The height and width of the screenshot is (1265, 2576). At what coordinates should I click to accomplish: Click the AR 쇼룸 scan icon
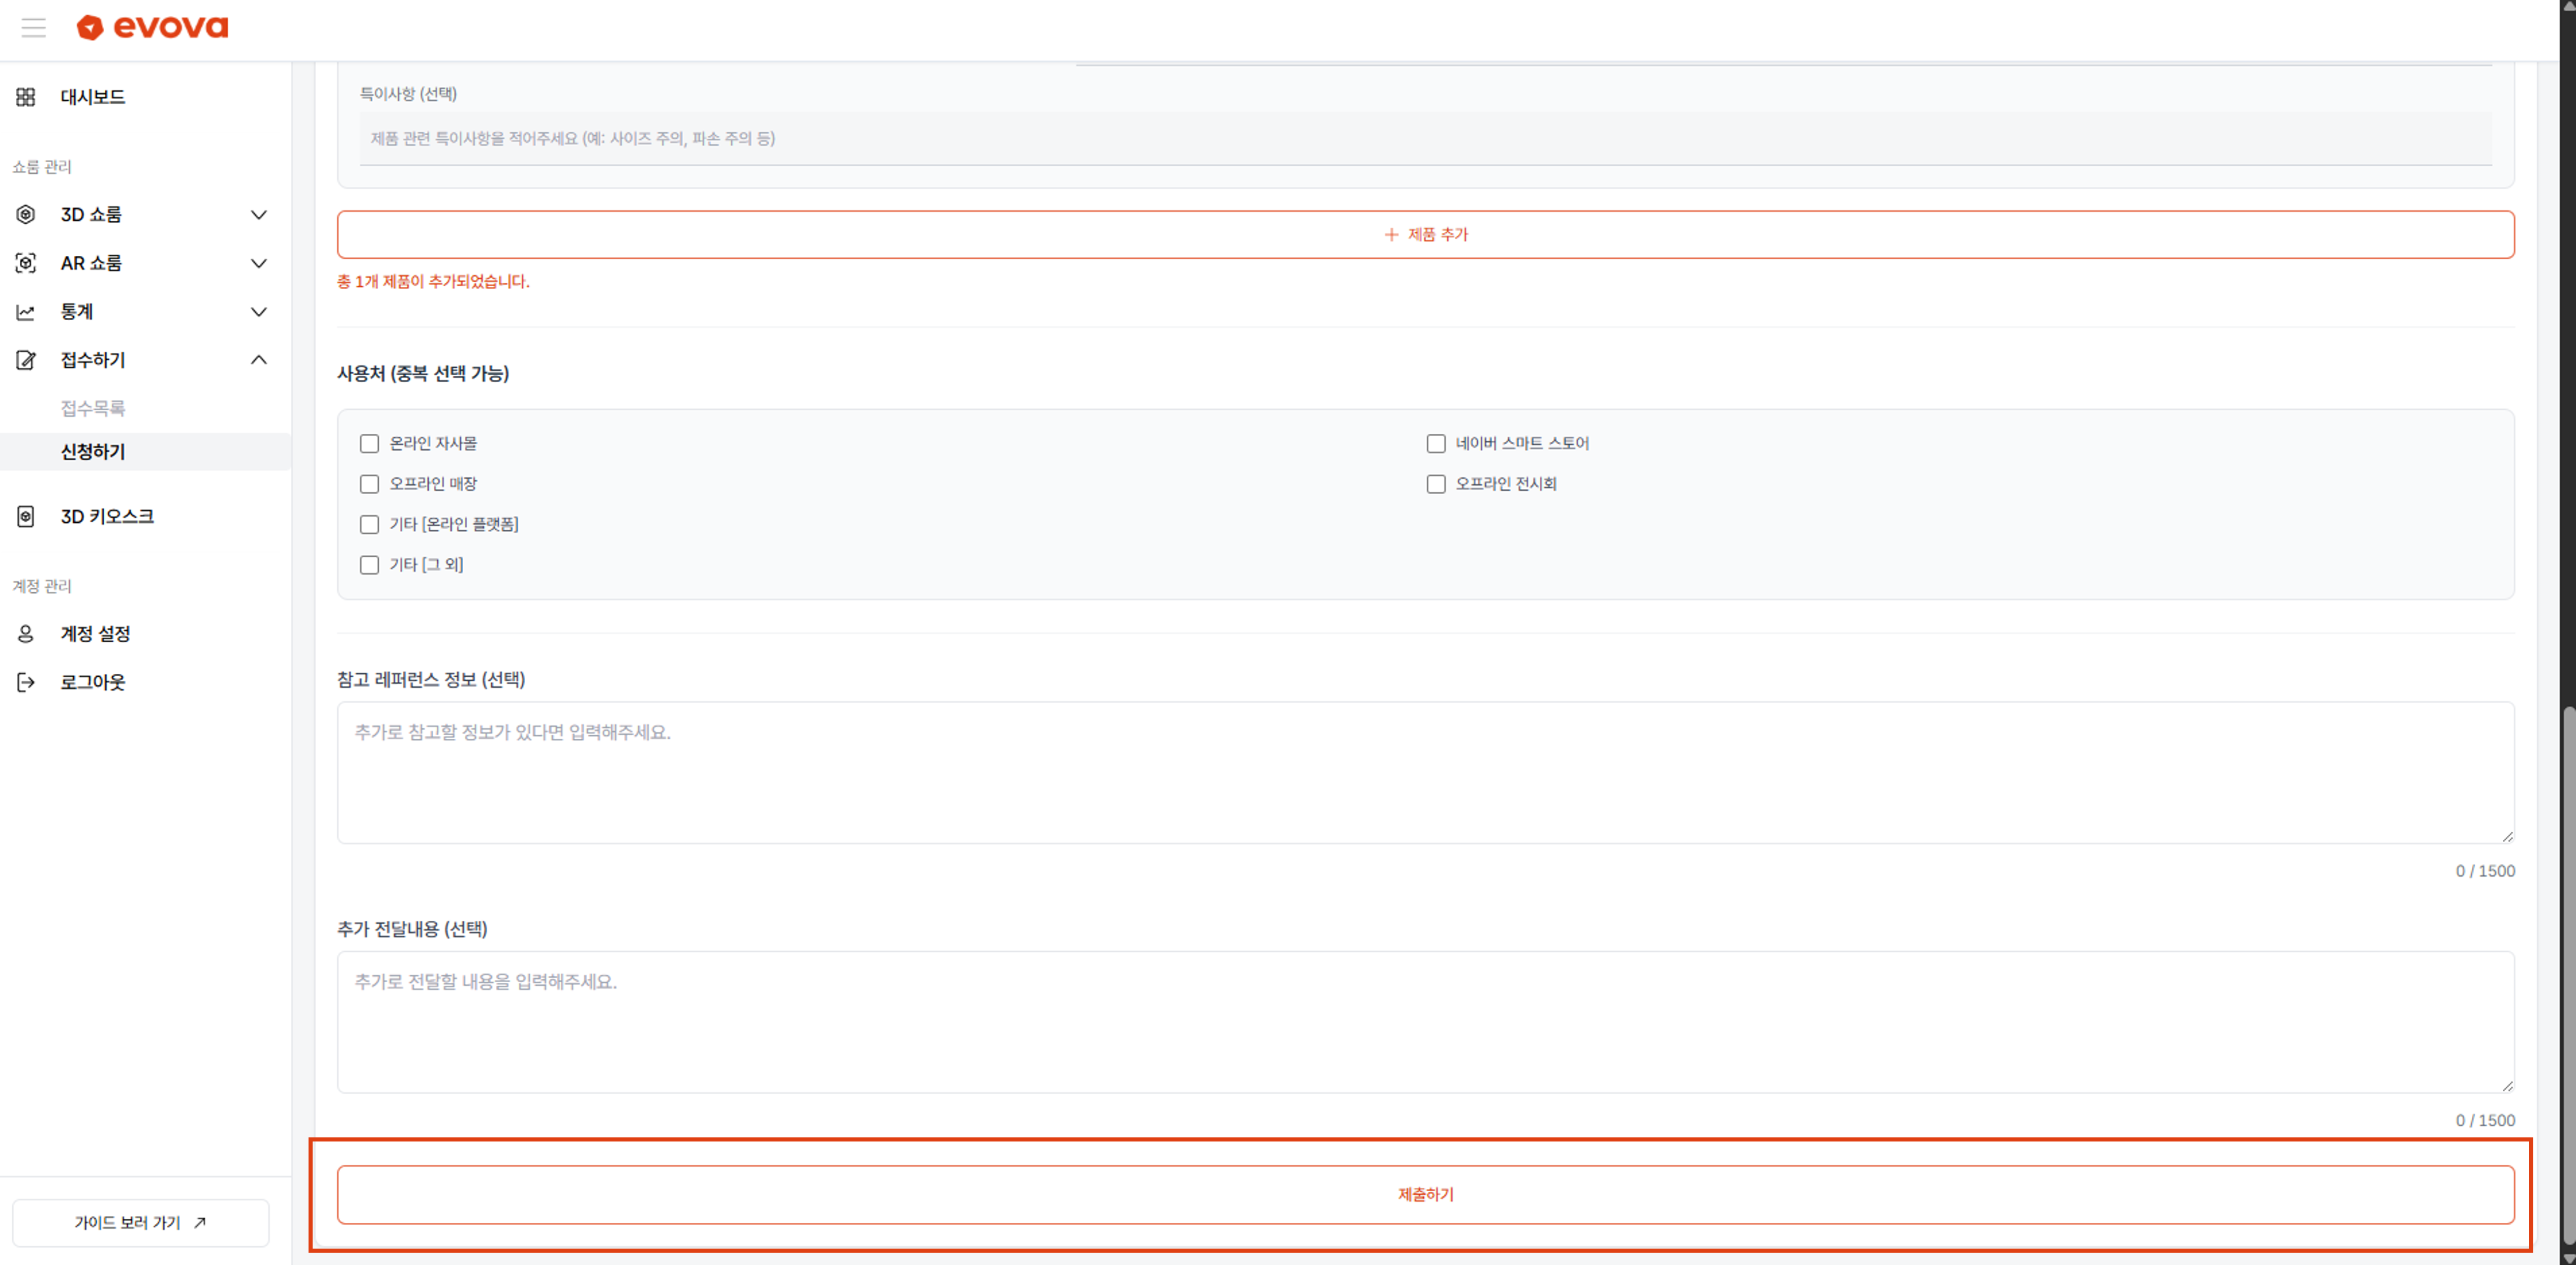coord(26,263)
